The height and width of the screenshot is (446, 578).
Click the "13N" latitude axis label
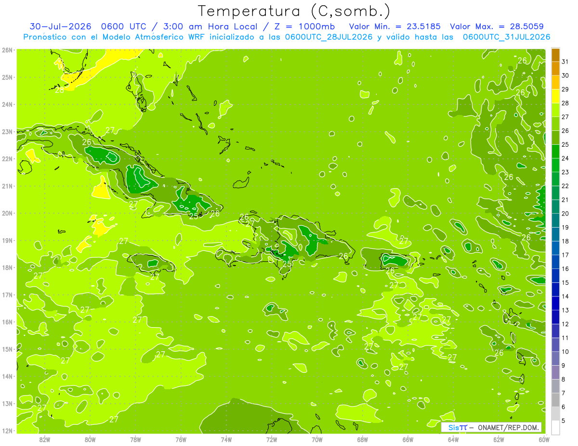click(8, 403)
